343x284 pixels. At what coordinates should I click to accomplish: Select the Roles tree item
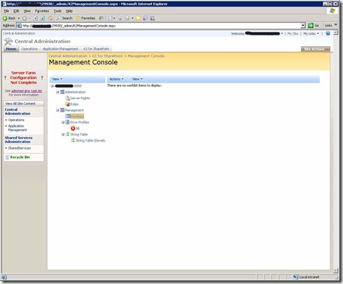tap(74, 104)
